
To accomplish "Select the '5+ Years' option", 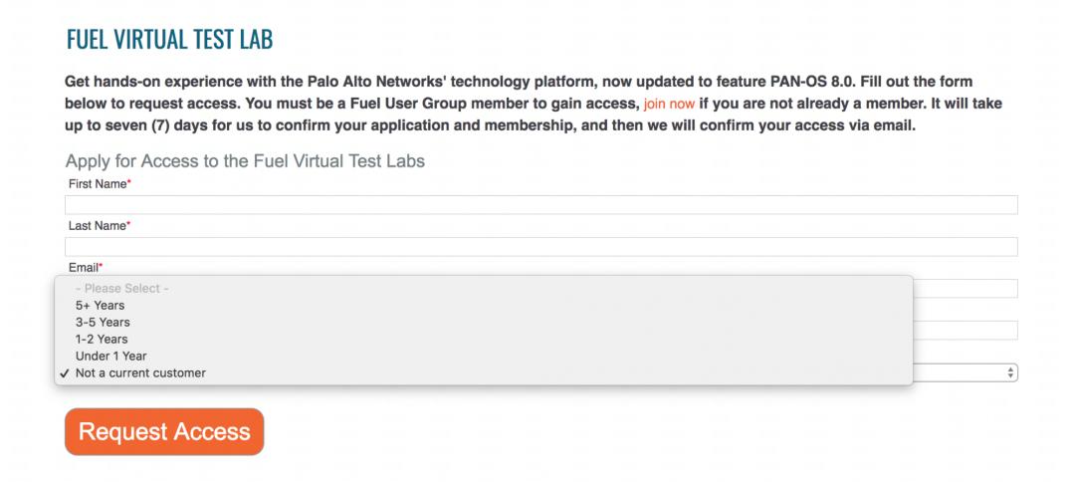I will click(x=101, y=306).
